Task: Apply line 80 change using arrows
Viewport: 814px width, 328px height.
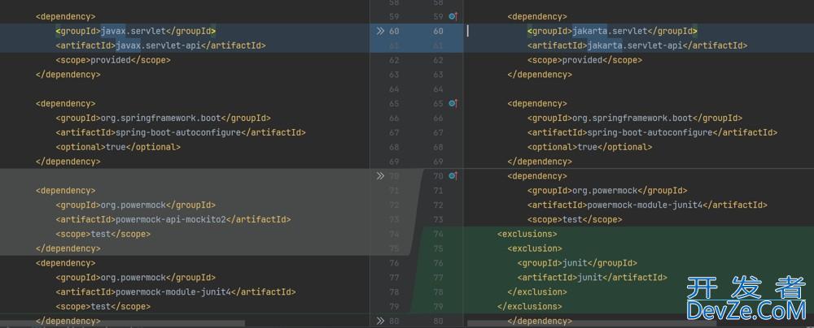Action: [x=380, y=321]
